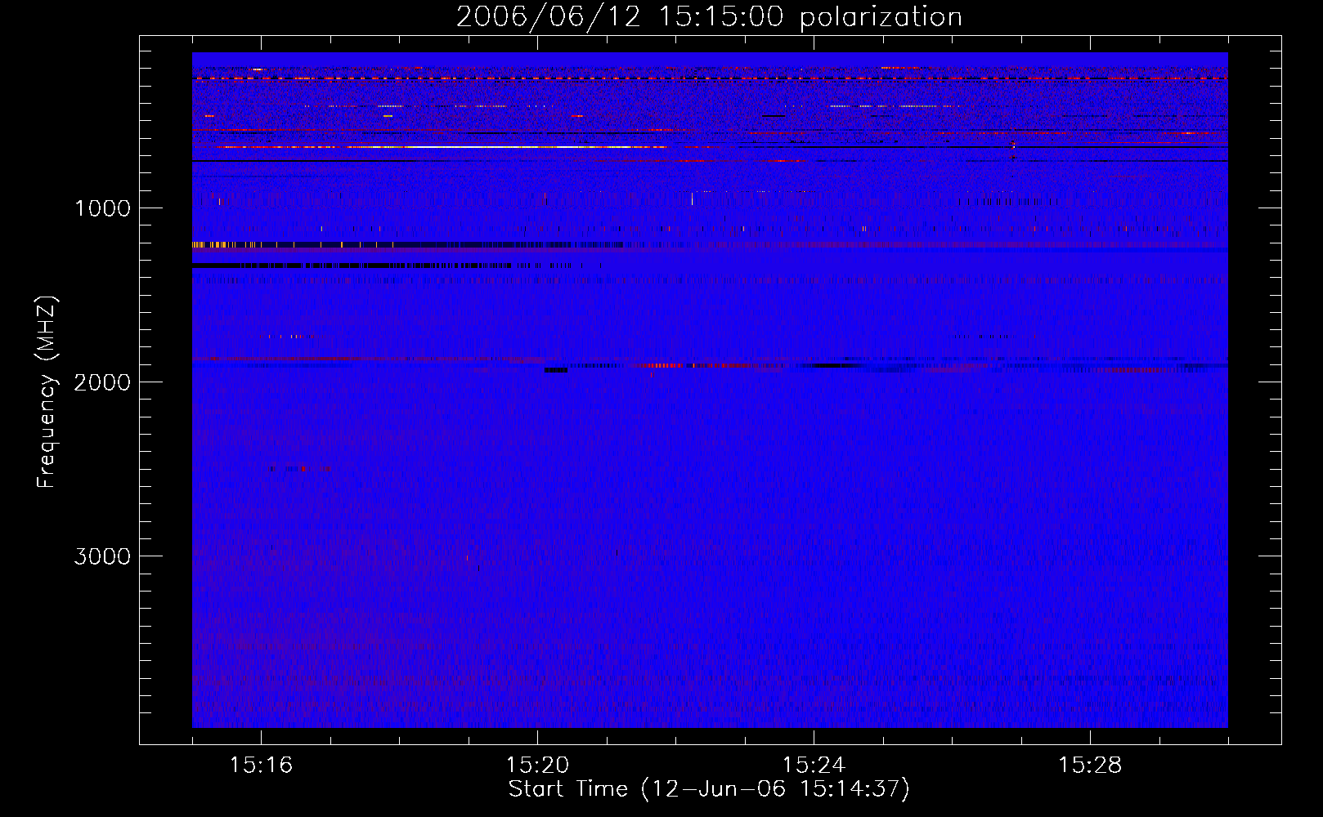Click the 15:24 time tick label
The image size is (1323, 817).
[814, 766]
